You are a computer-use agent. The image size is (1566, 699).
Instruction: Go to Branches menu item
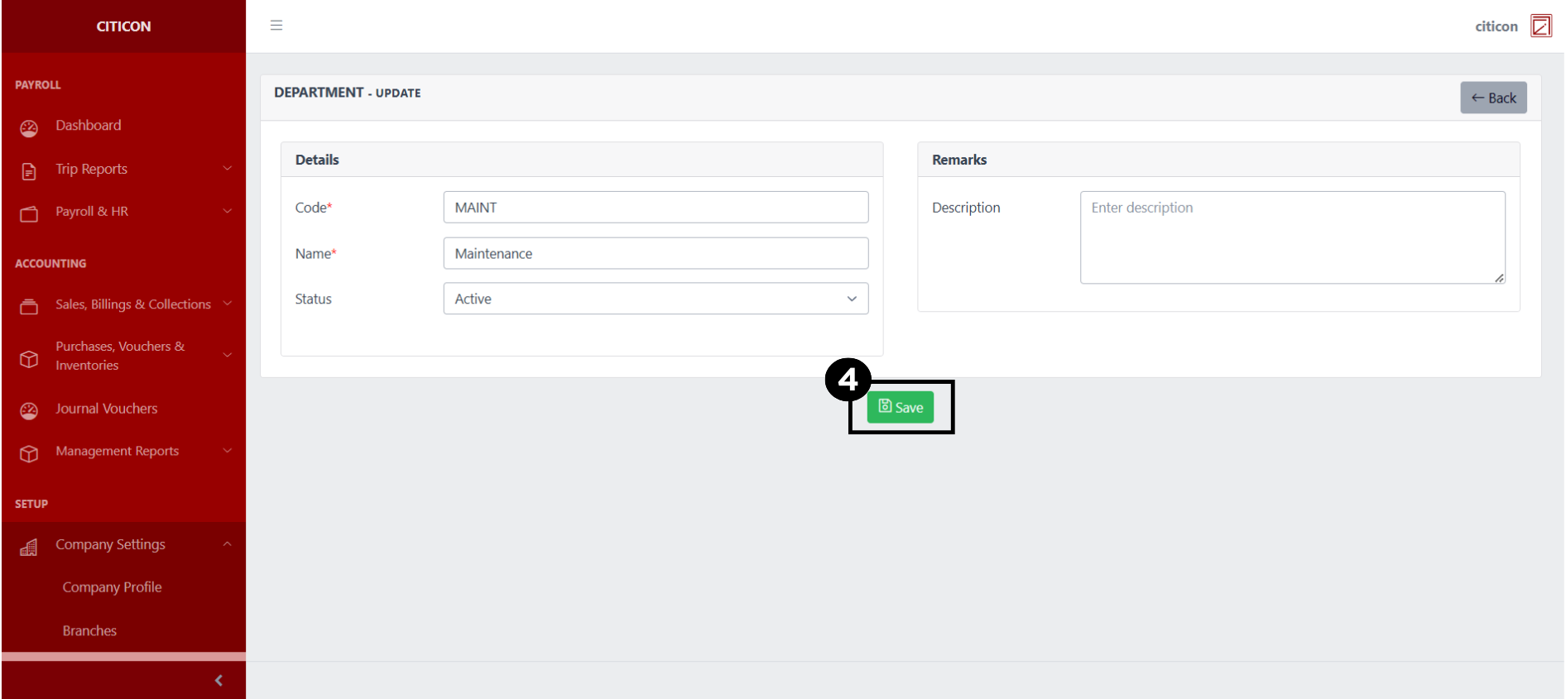[89, 630]
